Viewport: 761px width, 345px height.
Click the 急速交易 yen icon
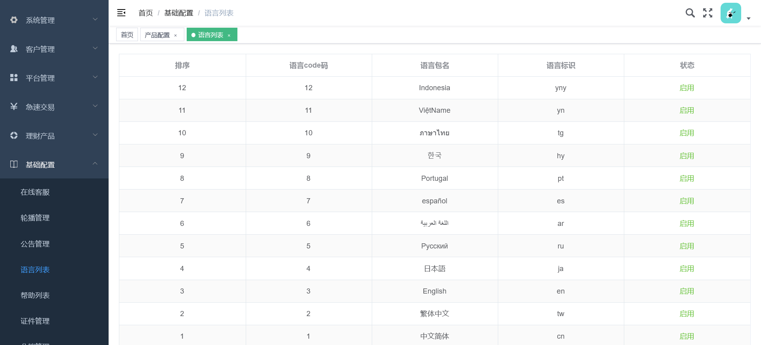[x=14, y=106]
